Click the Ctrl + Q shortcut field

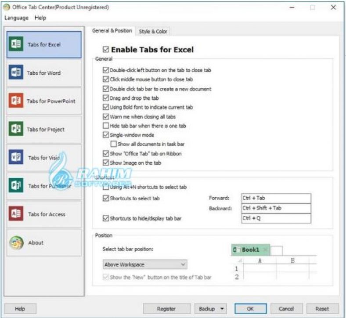coord(276,218)
